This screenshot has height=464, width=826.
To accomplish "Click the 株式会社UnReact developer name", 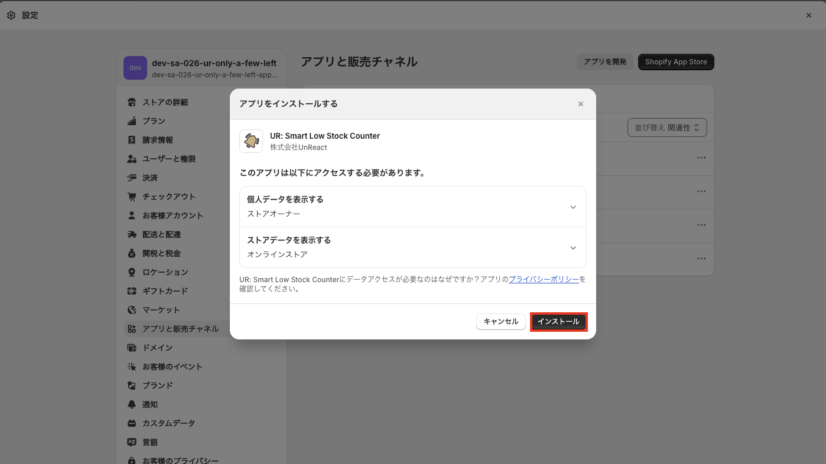I will point(298,147).
